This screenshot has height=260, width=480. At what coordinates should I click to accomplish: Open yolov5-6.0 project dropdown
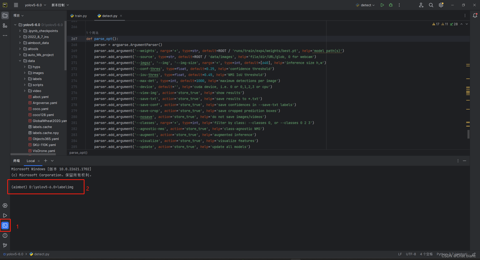coord(35,5)
